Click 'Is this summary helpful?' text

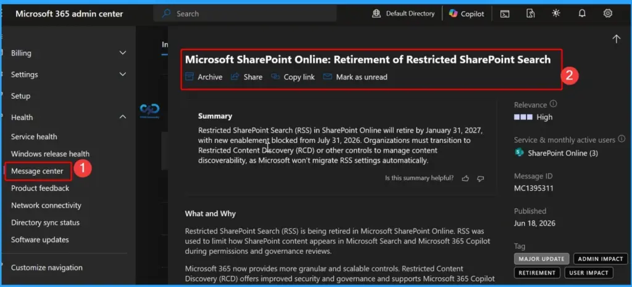419,178
